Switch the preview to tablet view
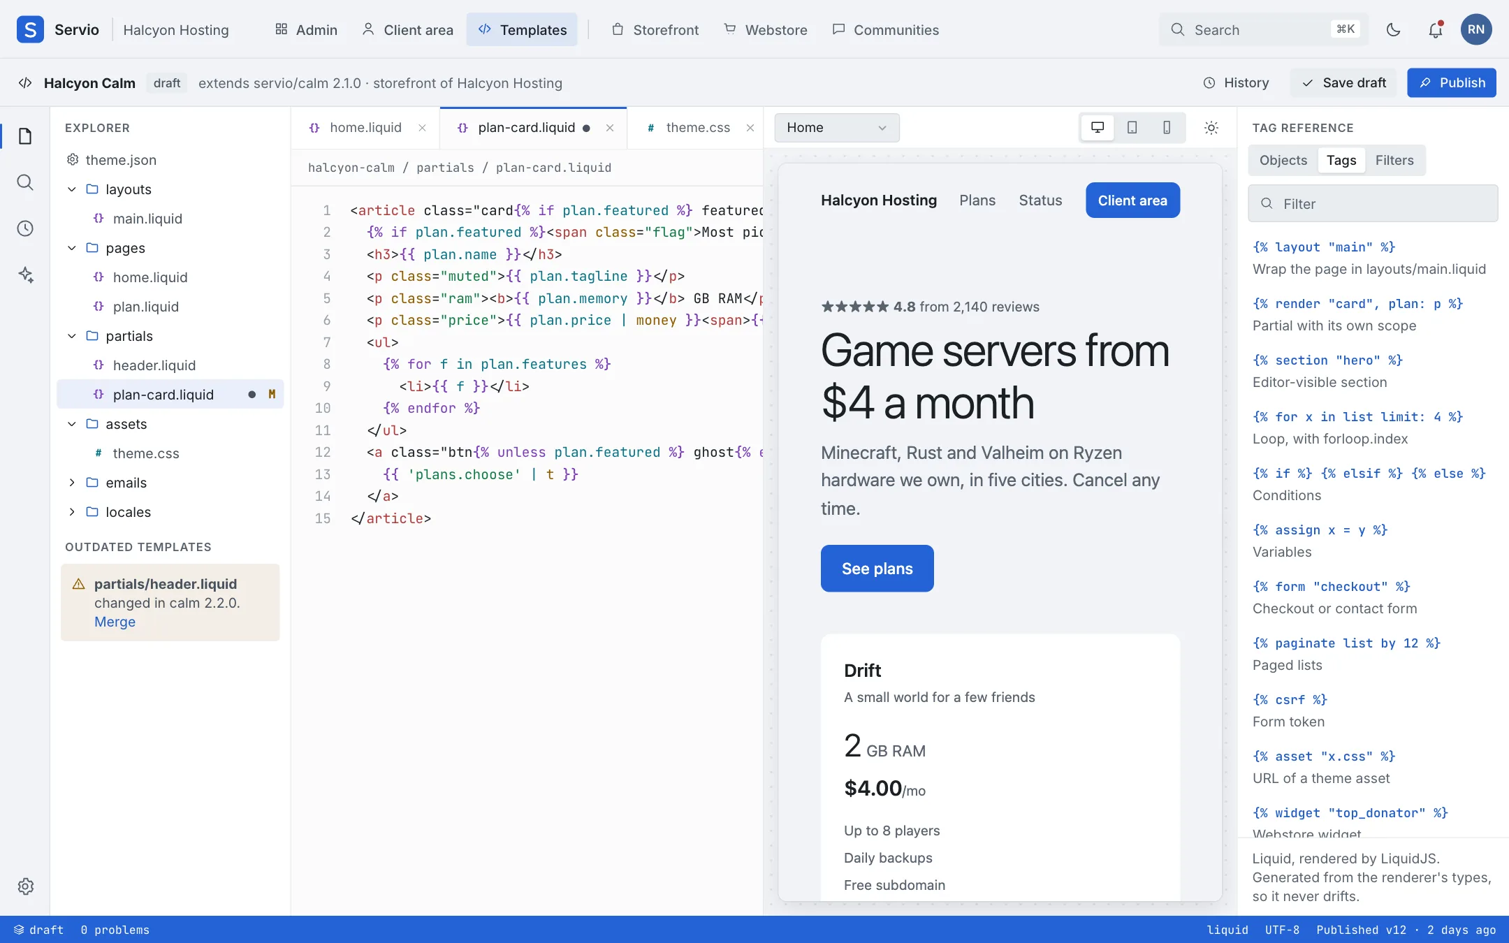1509x943 pixels. (x=1132, y=127)
